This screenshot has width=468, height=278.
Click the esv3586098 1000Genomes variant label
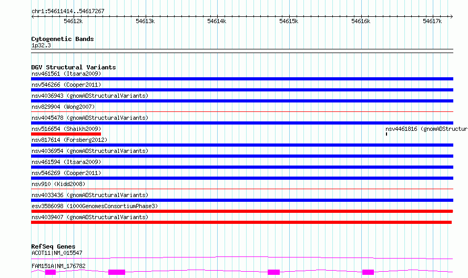pos(95,206)
